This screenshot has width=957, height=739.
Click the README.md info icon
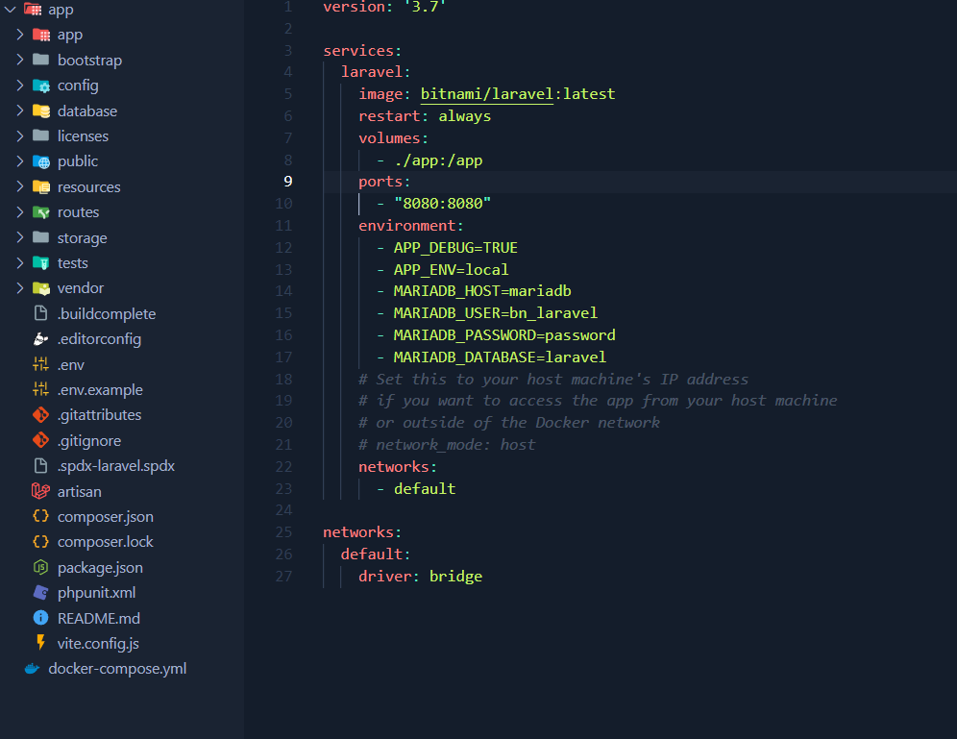tap(42, 618)
